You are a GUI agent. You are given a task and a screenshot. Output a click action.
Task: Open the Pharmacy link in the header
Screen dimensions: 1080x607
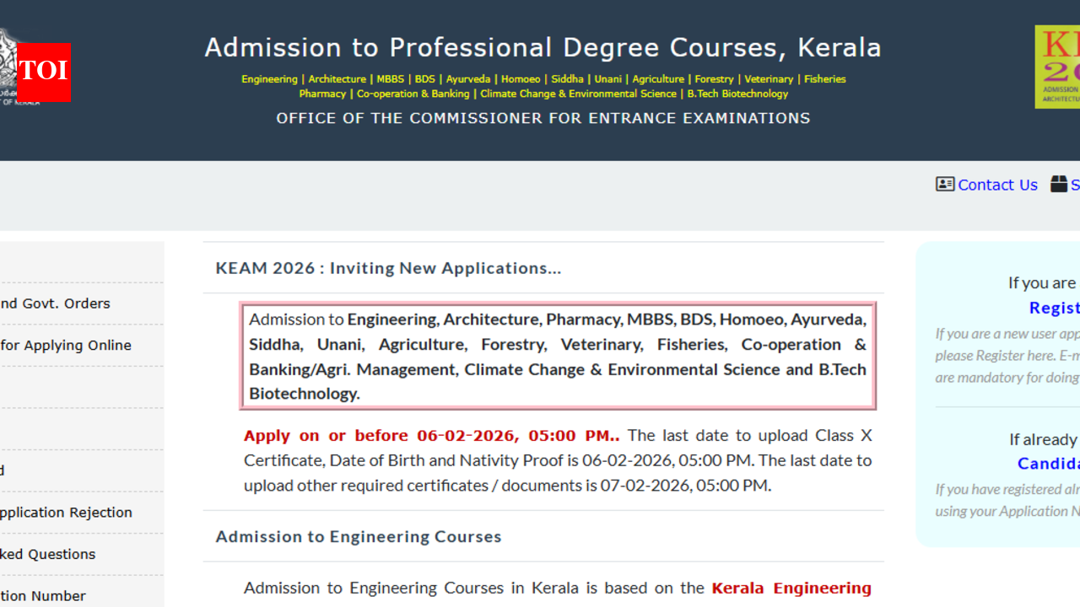click(322, 94)
